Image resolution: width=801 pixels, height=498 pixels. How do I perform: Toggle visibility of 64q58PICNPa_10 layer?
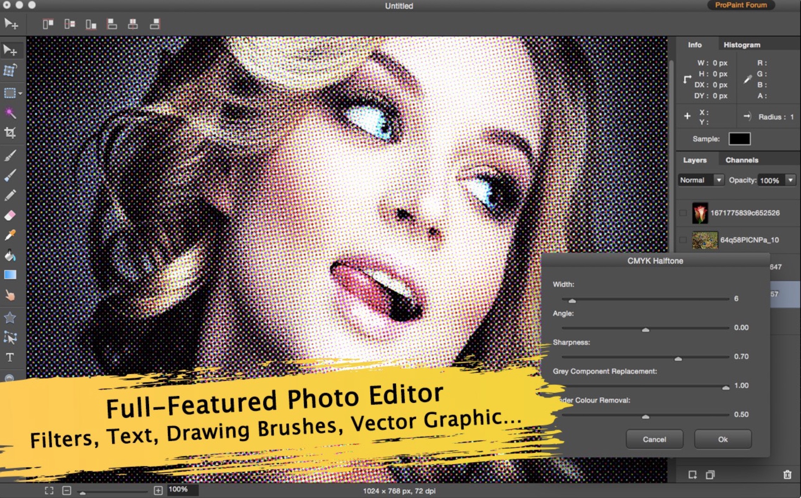pyautogui.click(x=683, y=240)
